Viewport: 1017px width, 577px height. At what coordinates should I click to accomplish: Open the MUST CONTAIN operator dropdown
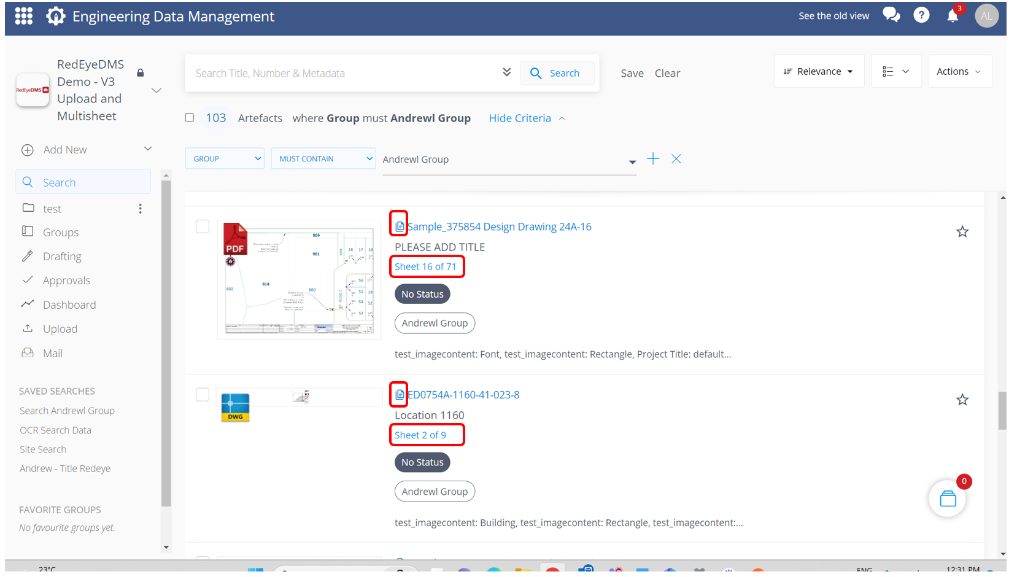click(323, 159)
